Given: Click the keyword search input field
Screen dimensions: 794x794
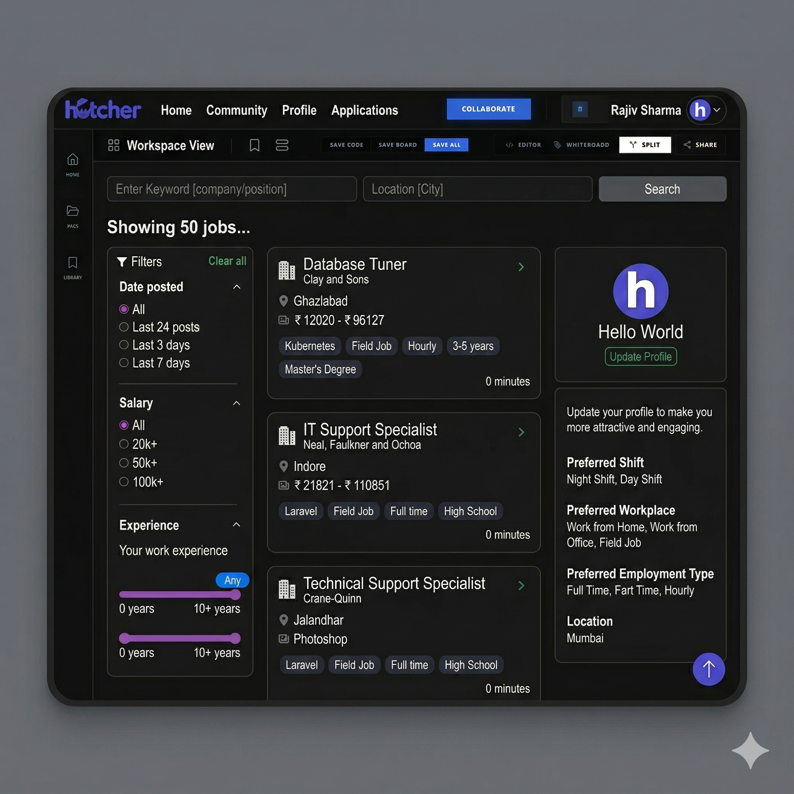Looking at the screenshot, I should pos(231,189).
